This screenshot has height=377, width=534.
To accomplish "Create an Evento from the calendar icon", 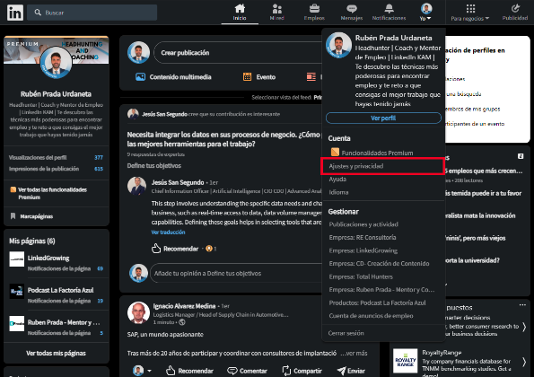I will 259,77.
